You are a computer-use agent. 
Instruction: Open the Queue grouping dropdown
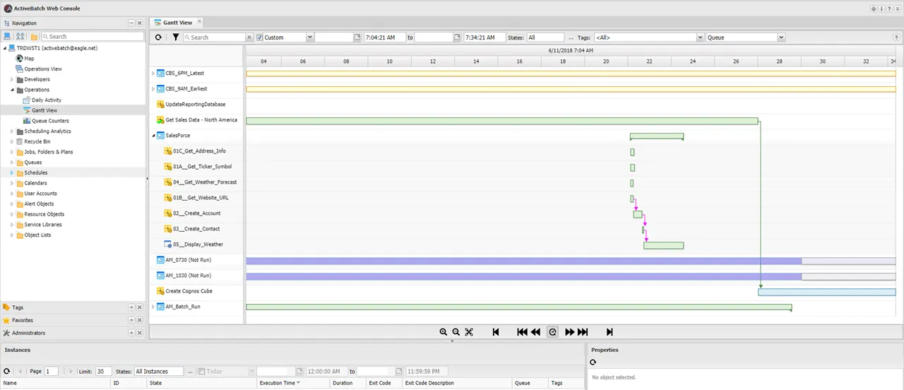(782, 37)
